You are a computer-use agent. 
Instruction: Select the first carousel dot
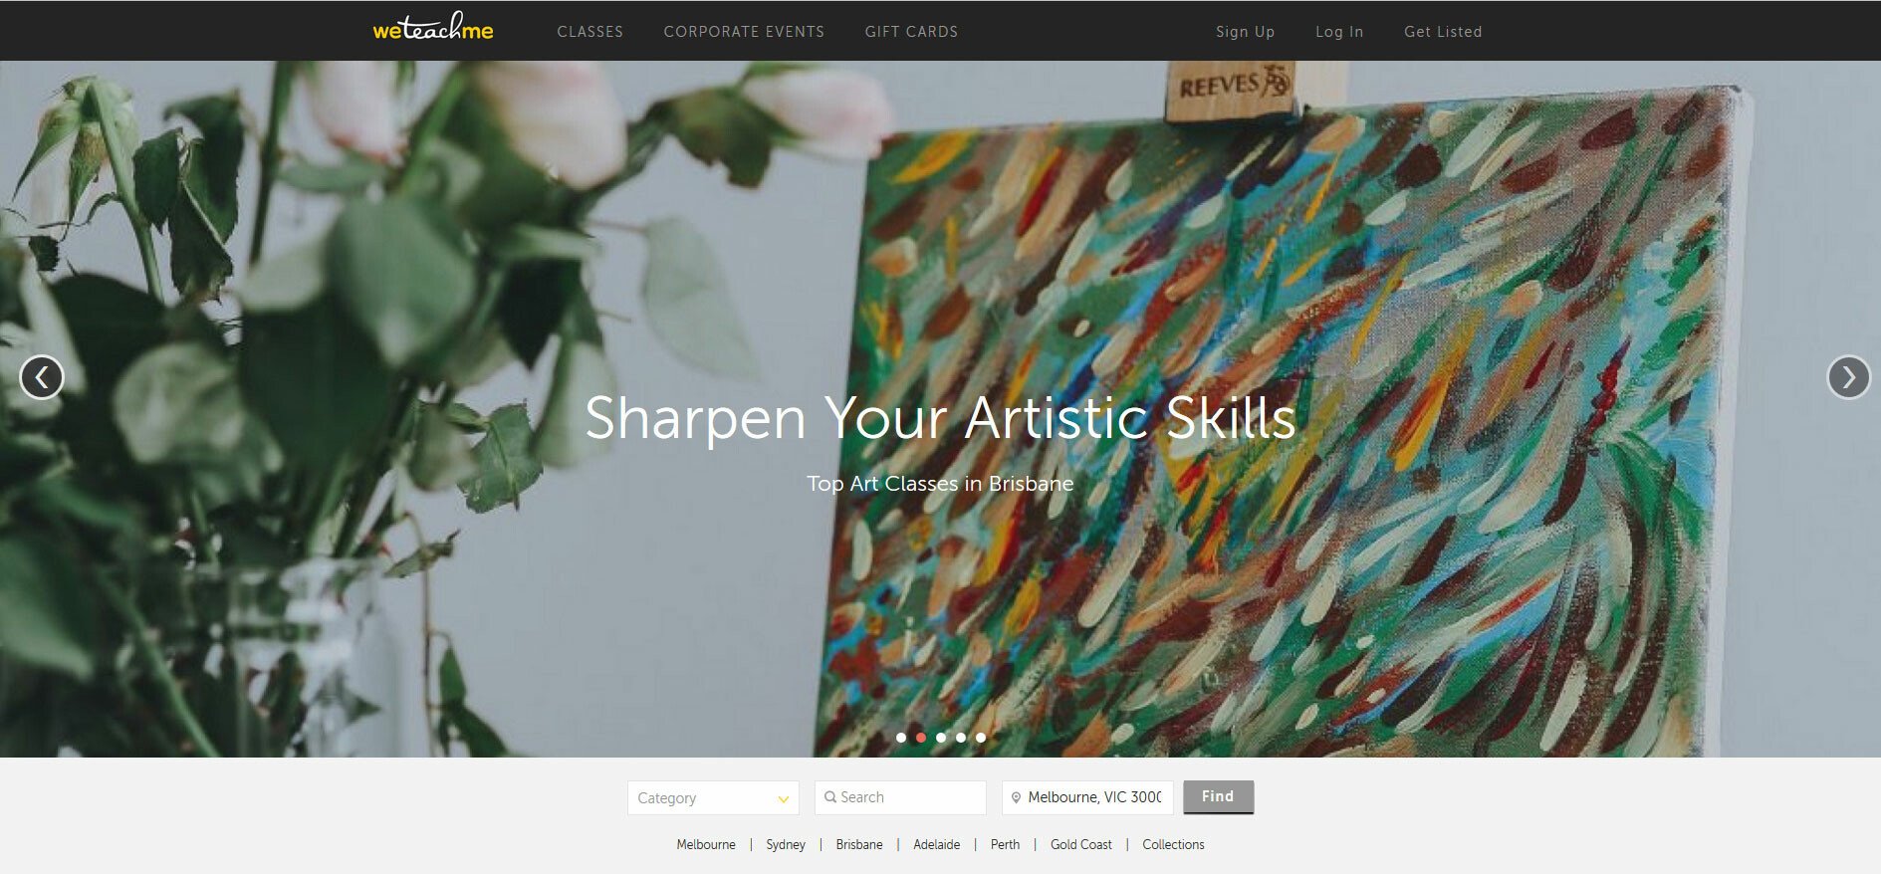point(901,738)
